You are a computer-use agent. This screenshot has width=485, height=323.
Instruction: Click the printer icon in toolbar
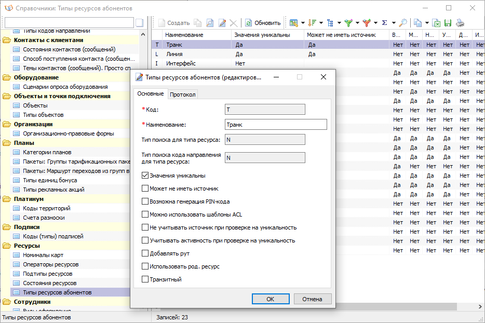point(460,23)
